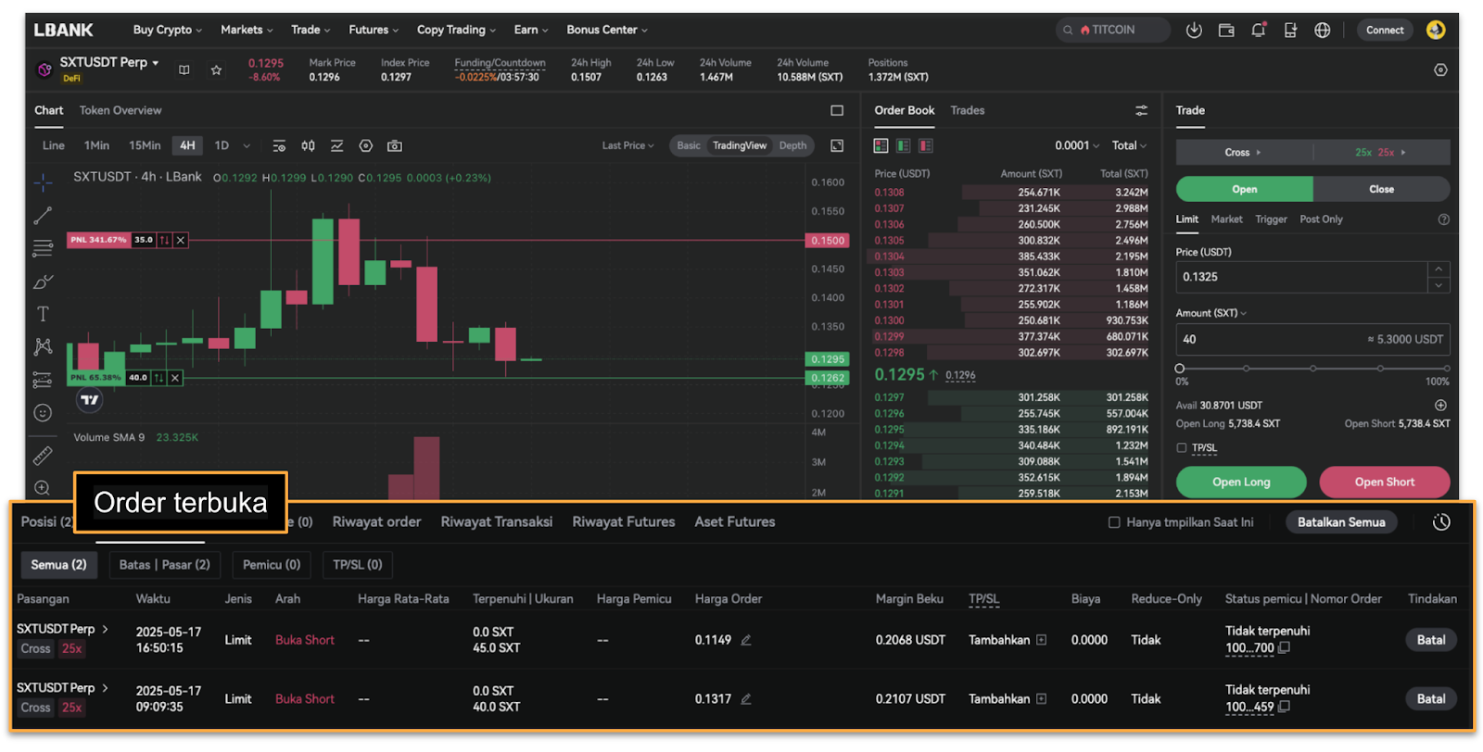This screenshot has width=1483, height=752.
Task: Cancel the 0.1317 order with Batal
Action: 1431,699
